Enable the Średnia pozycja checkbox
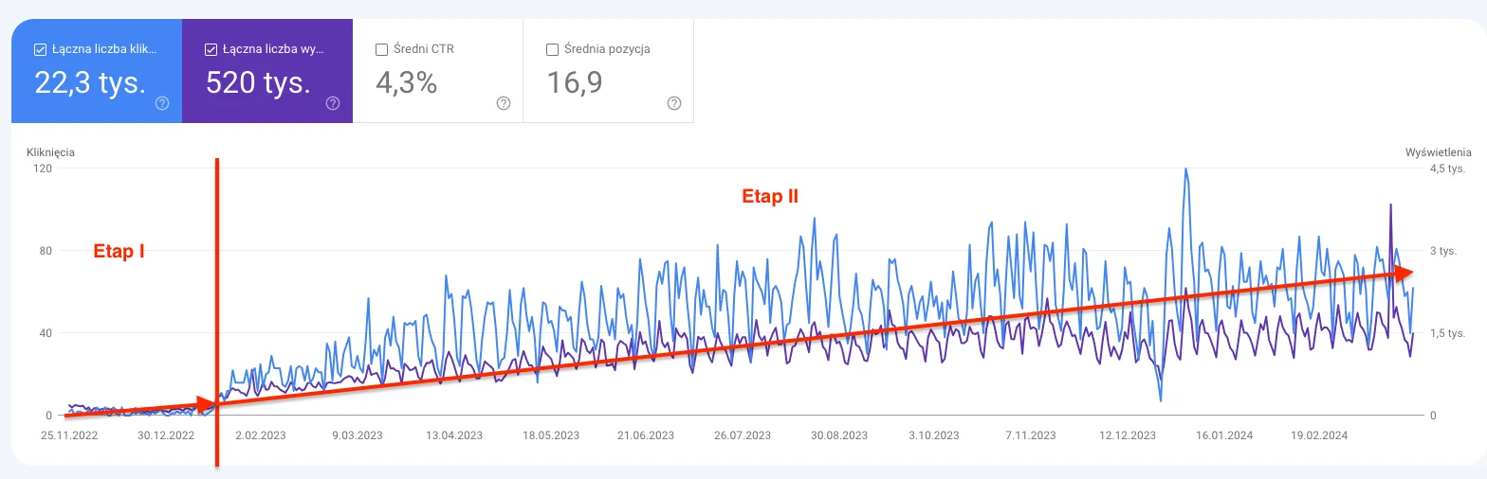 [x=552, y=49]
